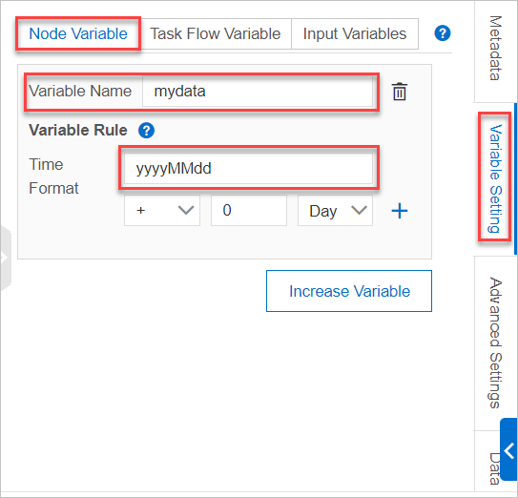Viewport: 518px width, 498px height.
Task: Expand left panel using gray arrow handle
Action: click(6, 258)
